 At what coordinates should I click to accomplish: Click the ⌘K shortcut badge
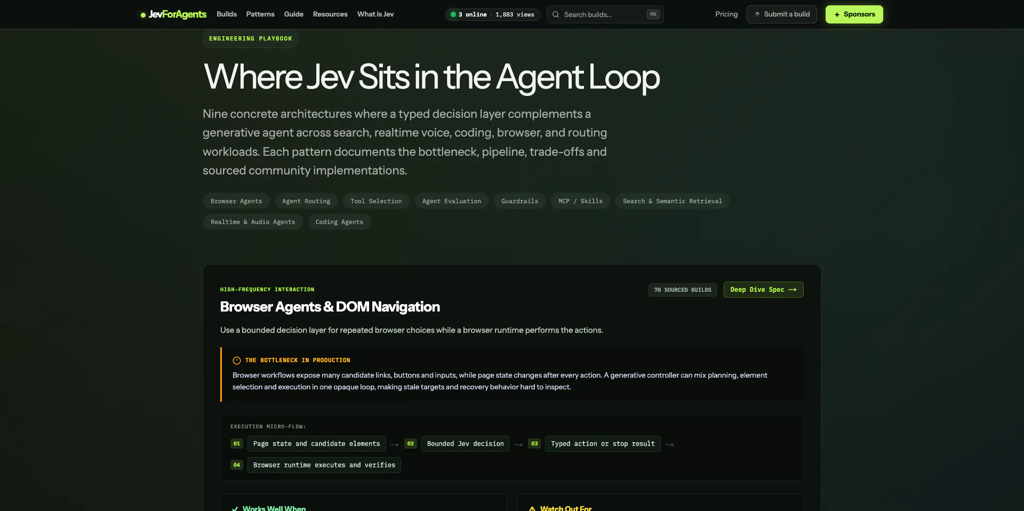(653, 14)
